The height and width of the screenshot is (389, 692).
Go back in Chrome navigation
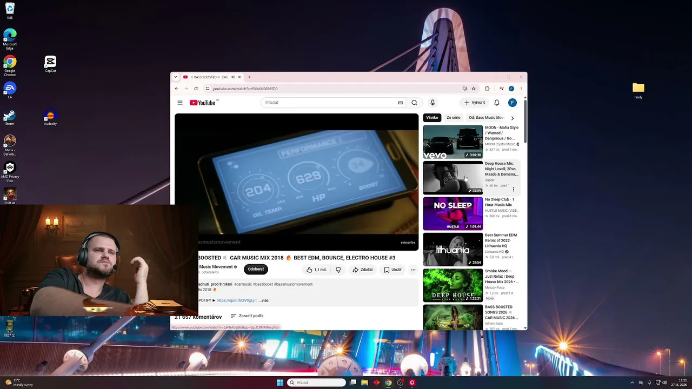pos(176,89)
